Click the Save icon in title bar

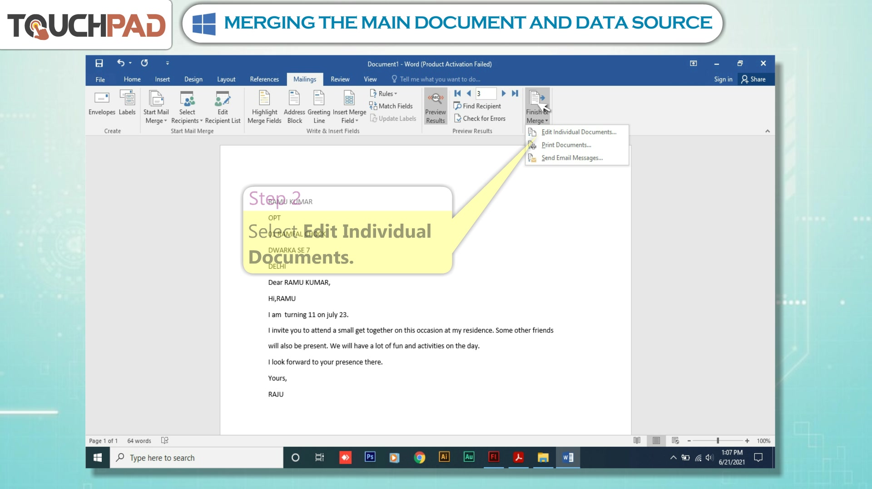point(99,64)
